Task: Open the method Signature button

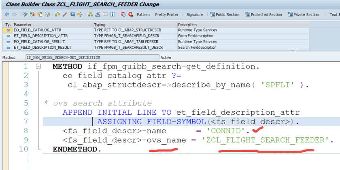Action: [195, 15]
